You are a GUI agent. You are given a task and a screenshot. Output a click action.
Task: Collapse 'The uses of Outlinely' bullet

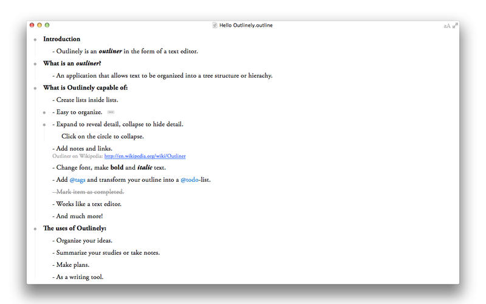pyautogui.click(x=35, y=229)
